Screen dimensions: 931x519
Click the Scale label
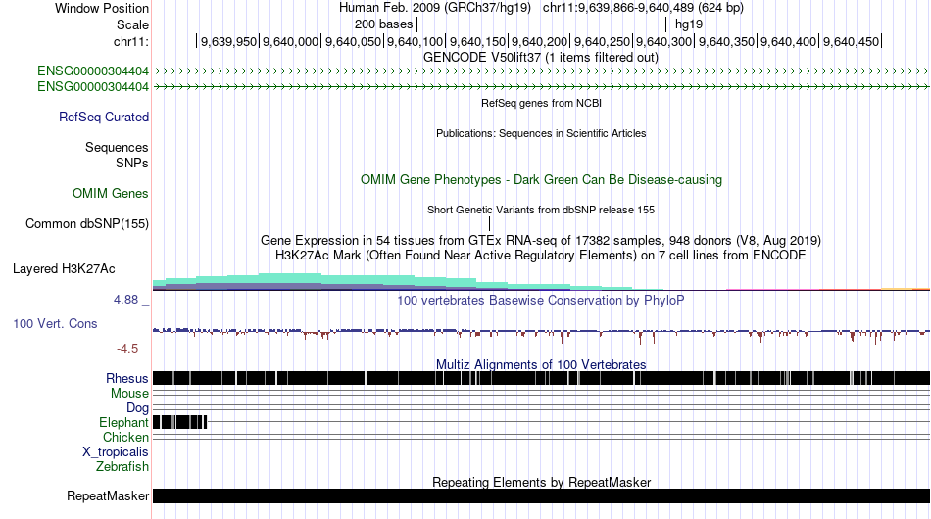pos(132,24)
